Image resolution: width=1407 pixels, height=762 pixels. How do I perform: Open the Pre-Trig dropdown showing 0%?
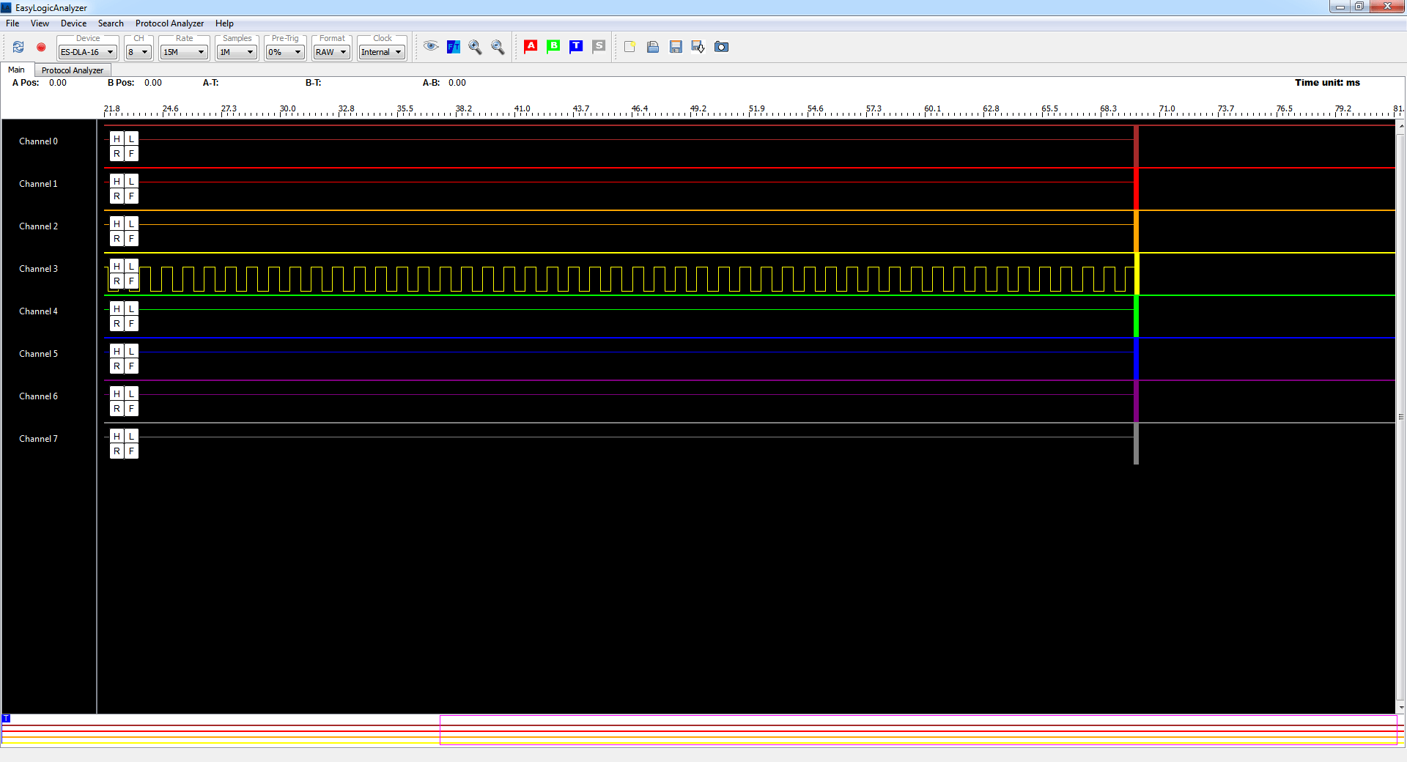pos(285,52)
